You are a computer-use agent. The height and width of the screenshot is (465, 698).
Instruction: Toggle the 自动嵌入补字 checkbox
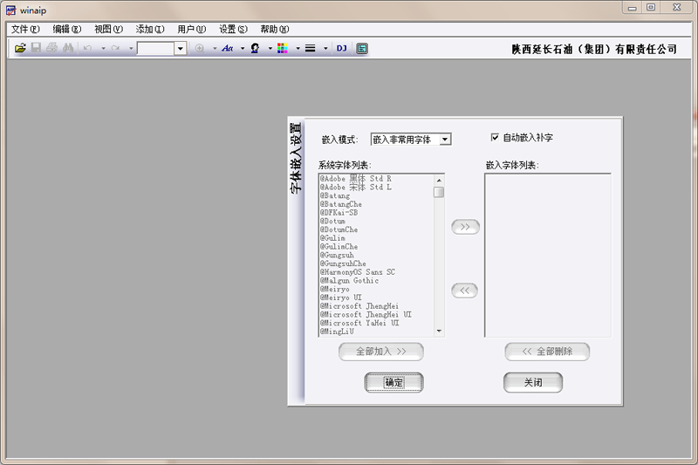tap(496, 138)
